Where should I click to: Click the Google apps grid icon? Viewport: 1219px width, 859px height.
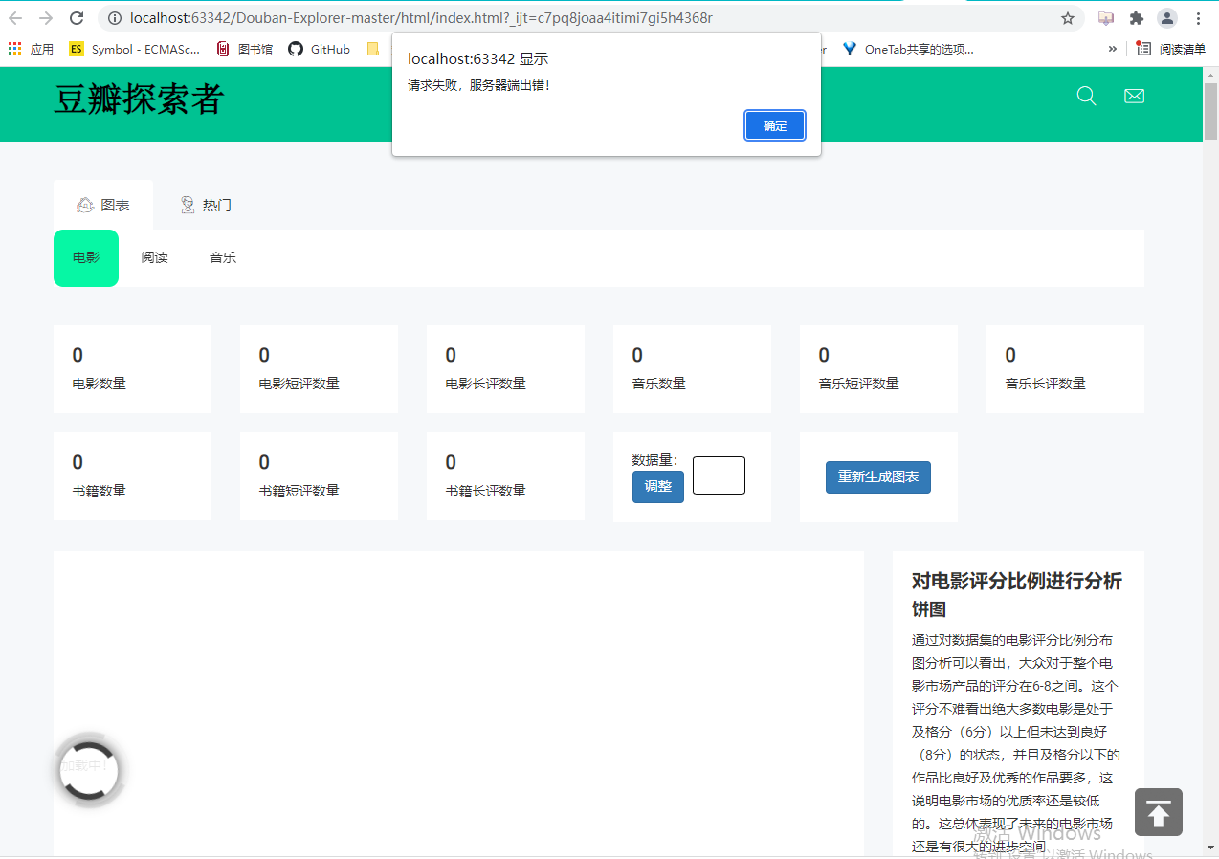[x=13, y=49]
